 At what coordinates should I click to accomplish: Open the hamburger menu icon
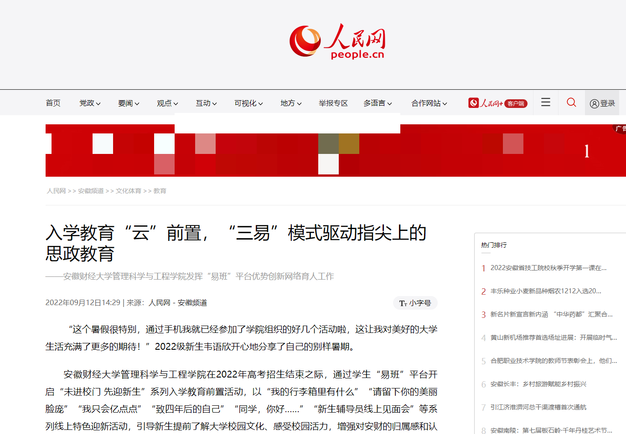pos(545,102)
